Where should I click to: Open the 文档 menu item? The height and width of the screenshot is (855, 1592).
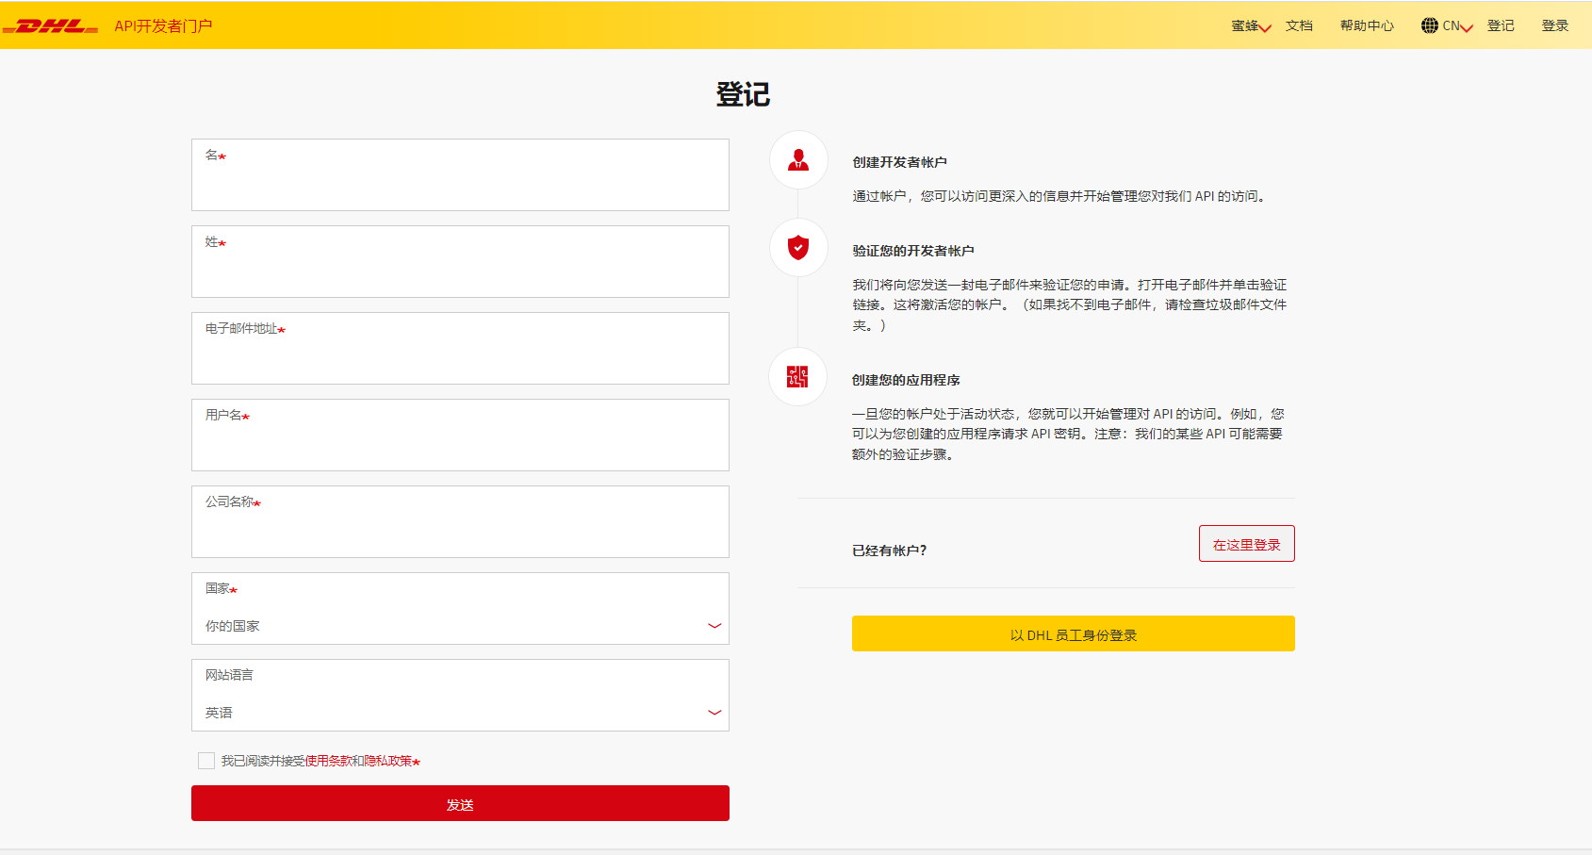pos(1299,26)
